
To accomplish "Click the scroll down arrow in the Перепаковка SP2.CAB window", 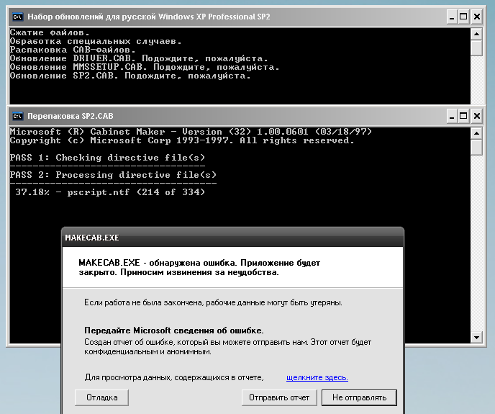I will 476,337.
